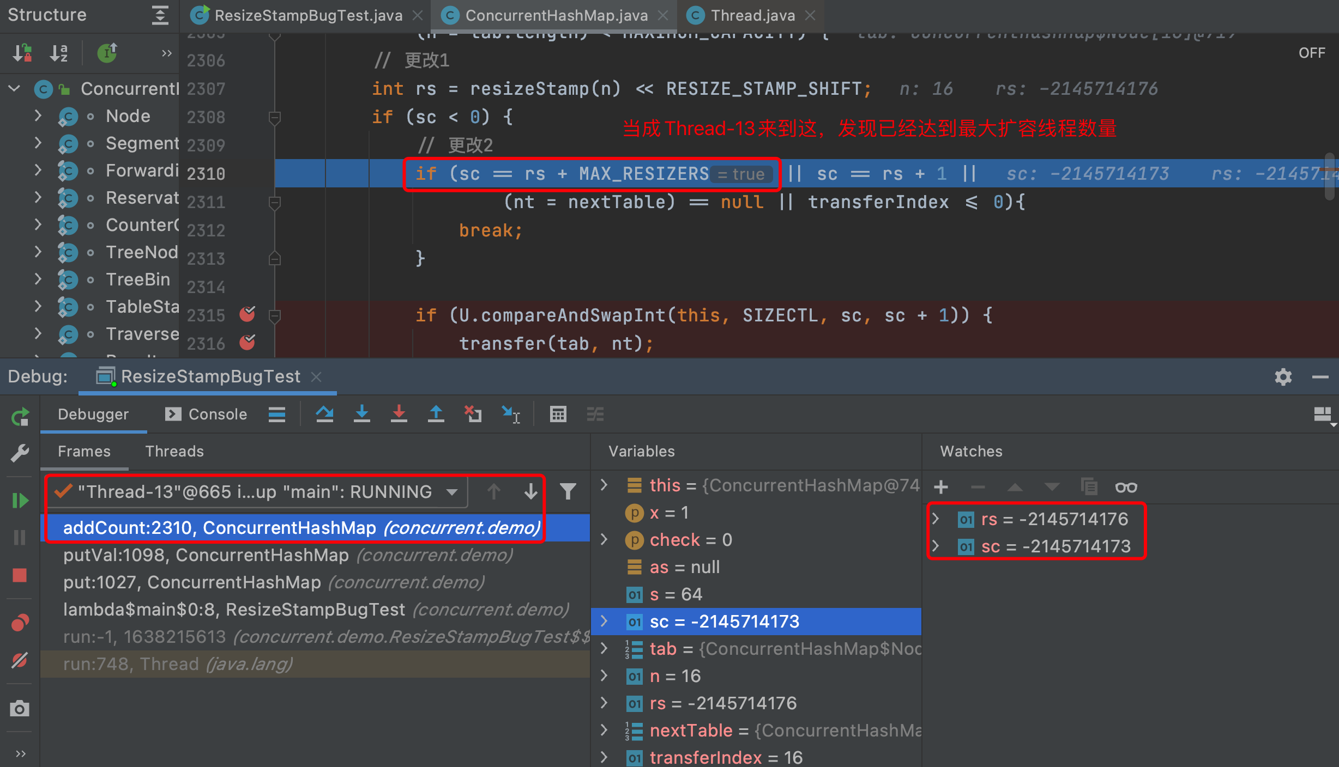1339x767 pixels.
Task: Hide the Debug tool window
Action: point(1320,377)
